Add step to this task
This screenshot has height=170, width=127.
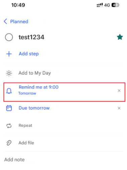(x=29, y=54)
